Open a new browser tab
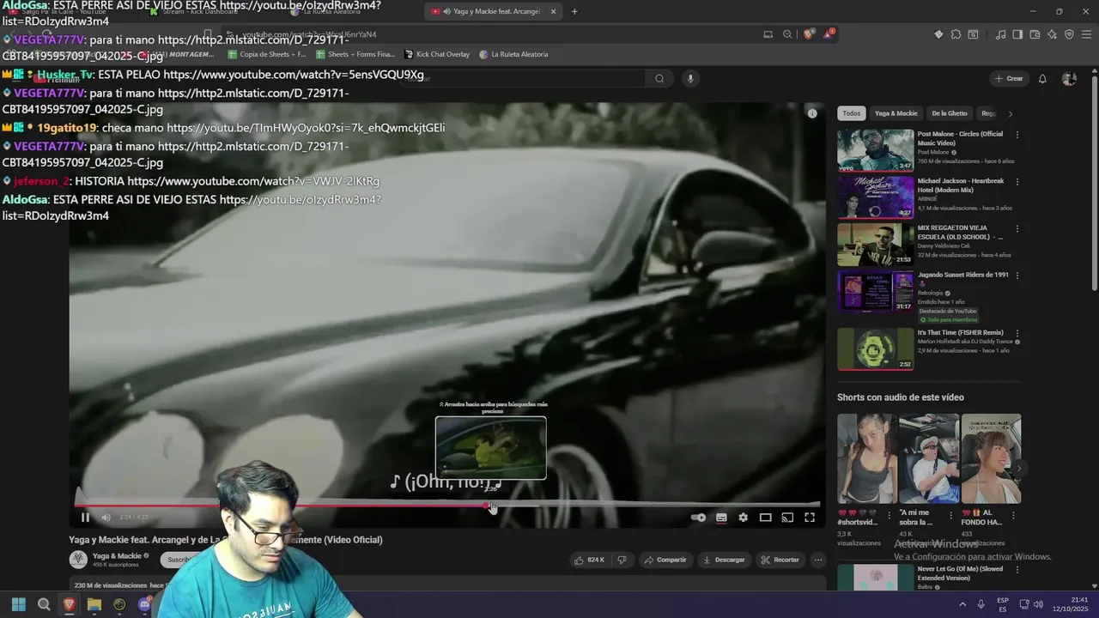Image resolution: width=1099 pixels, height=618 pixels. coord(574,11)
